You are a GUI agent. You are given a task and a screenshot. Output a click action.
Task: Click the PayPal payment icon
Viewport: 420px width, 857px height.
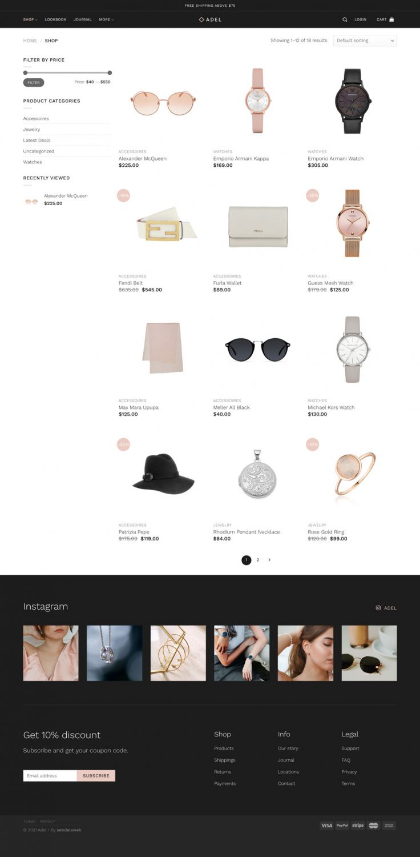[x=342, y=825]
